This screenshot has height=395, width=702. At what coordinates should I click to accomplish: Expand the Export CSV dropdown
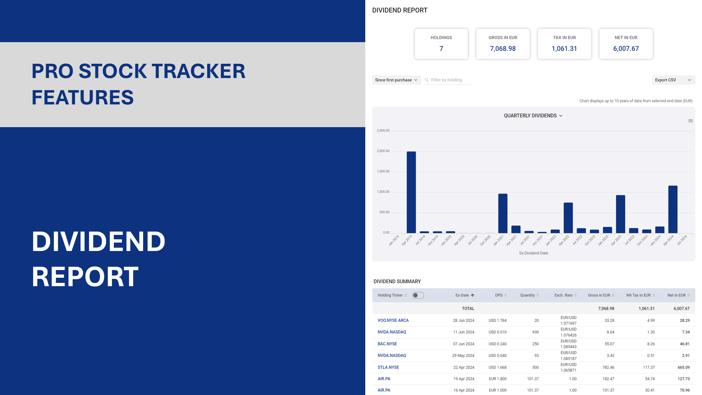673,80
